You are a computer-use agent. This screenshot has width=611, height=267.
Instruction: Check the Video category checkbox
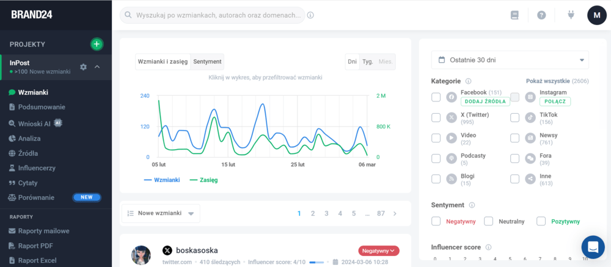click(x=436, y=137)
